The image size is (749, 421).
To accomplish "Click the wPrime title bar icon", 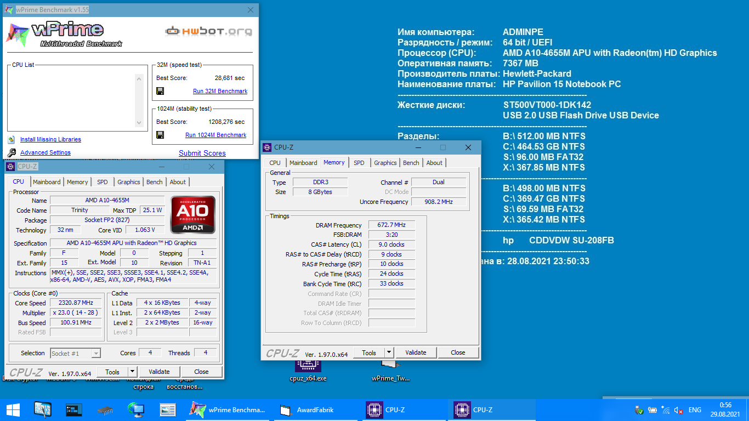I will 9,9.
